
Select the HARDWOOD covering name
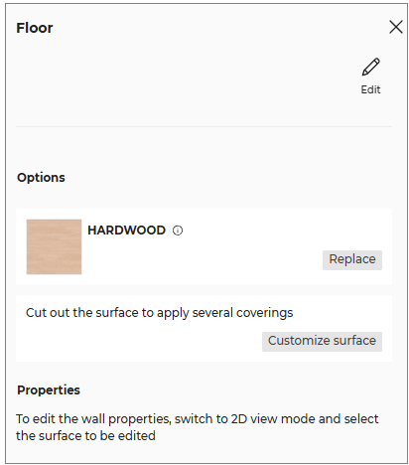[126, 231]
